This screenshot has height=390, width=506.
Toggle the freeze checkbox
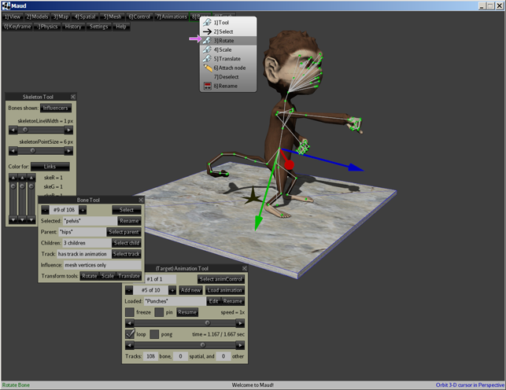tap(130, 312)
